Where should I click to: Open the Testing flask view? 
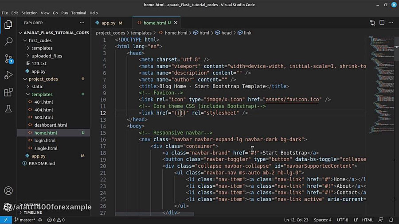pos(8,109)
